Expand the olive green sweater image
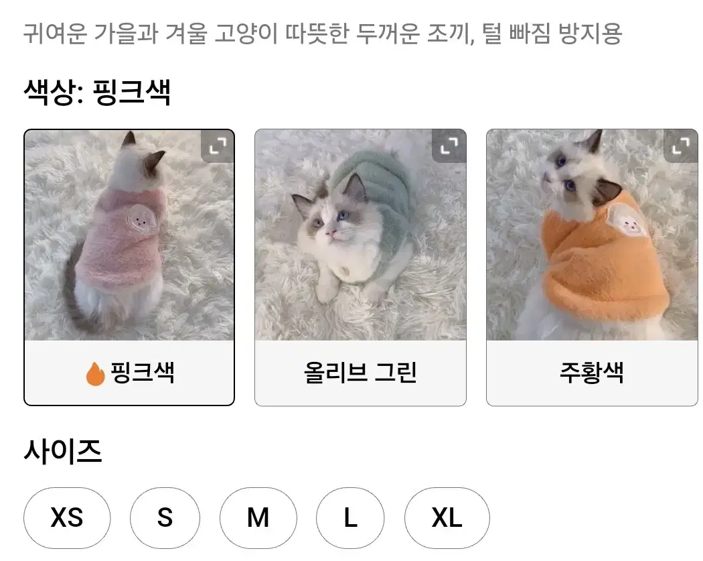 449,146
